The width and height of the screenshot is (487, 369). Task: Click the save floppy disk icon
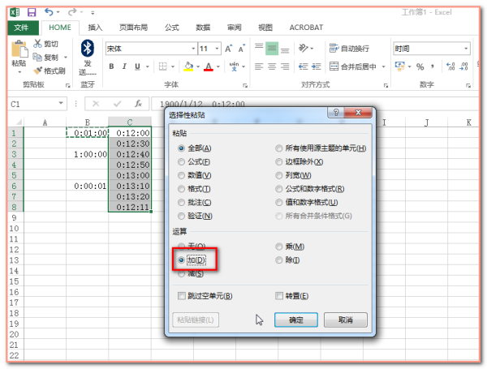click(x=31, y=13)
